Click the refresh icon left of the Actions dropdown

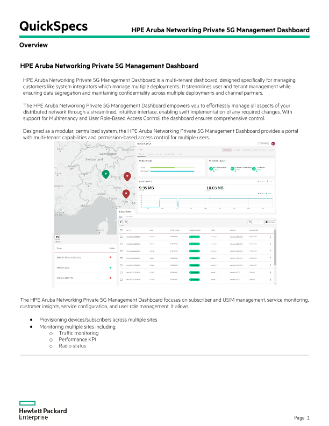(250, 222)
